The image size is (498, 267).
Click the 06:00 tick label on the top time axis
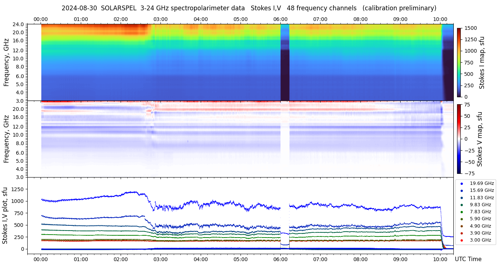click(280, 19)
